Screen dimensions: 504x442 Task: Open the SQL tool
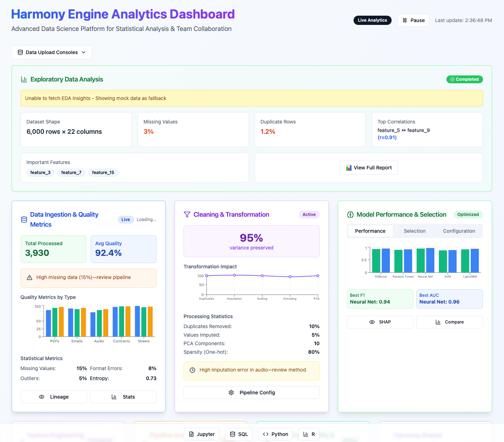tap(239, 434)
